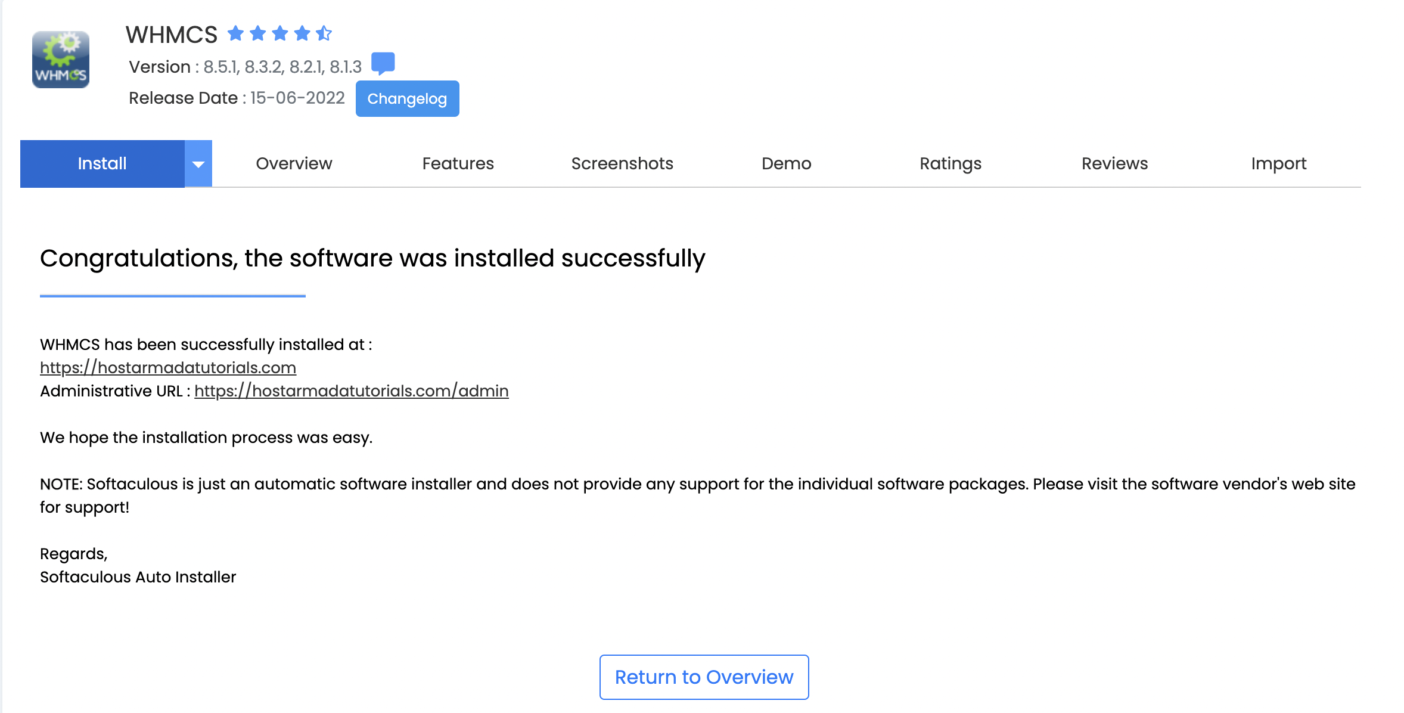The image size is (1404, 713).
Task: Click the second rating star
Action: coord(257,33)
